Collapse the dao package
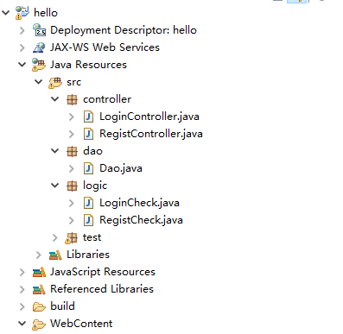 (x=55, y=151)
